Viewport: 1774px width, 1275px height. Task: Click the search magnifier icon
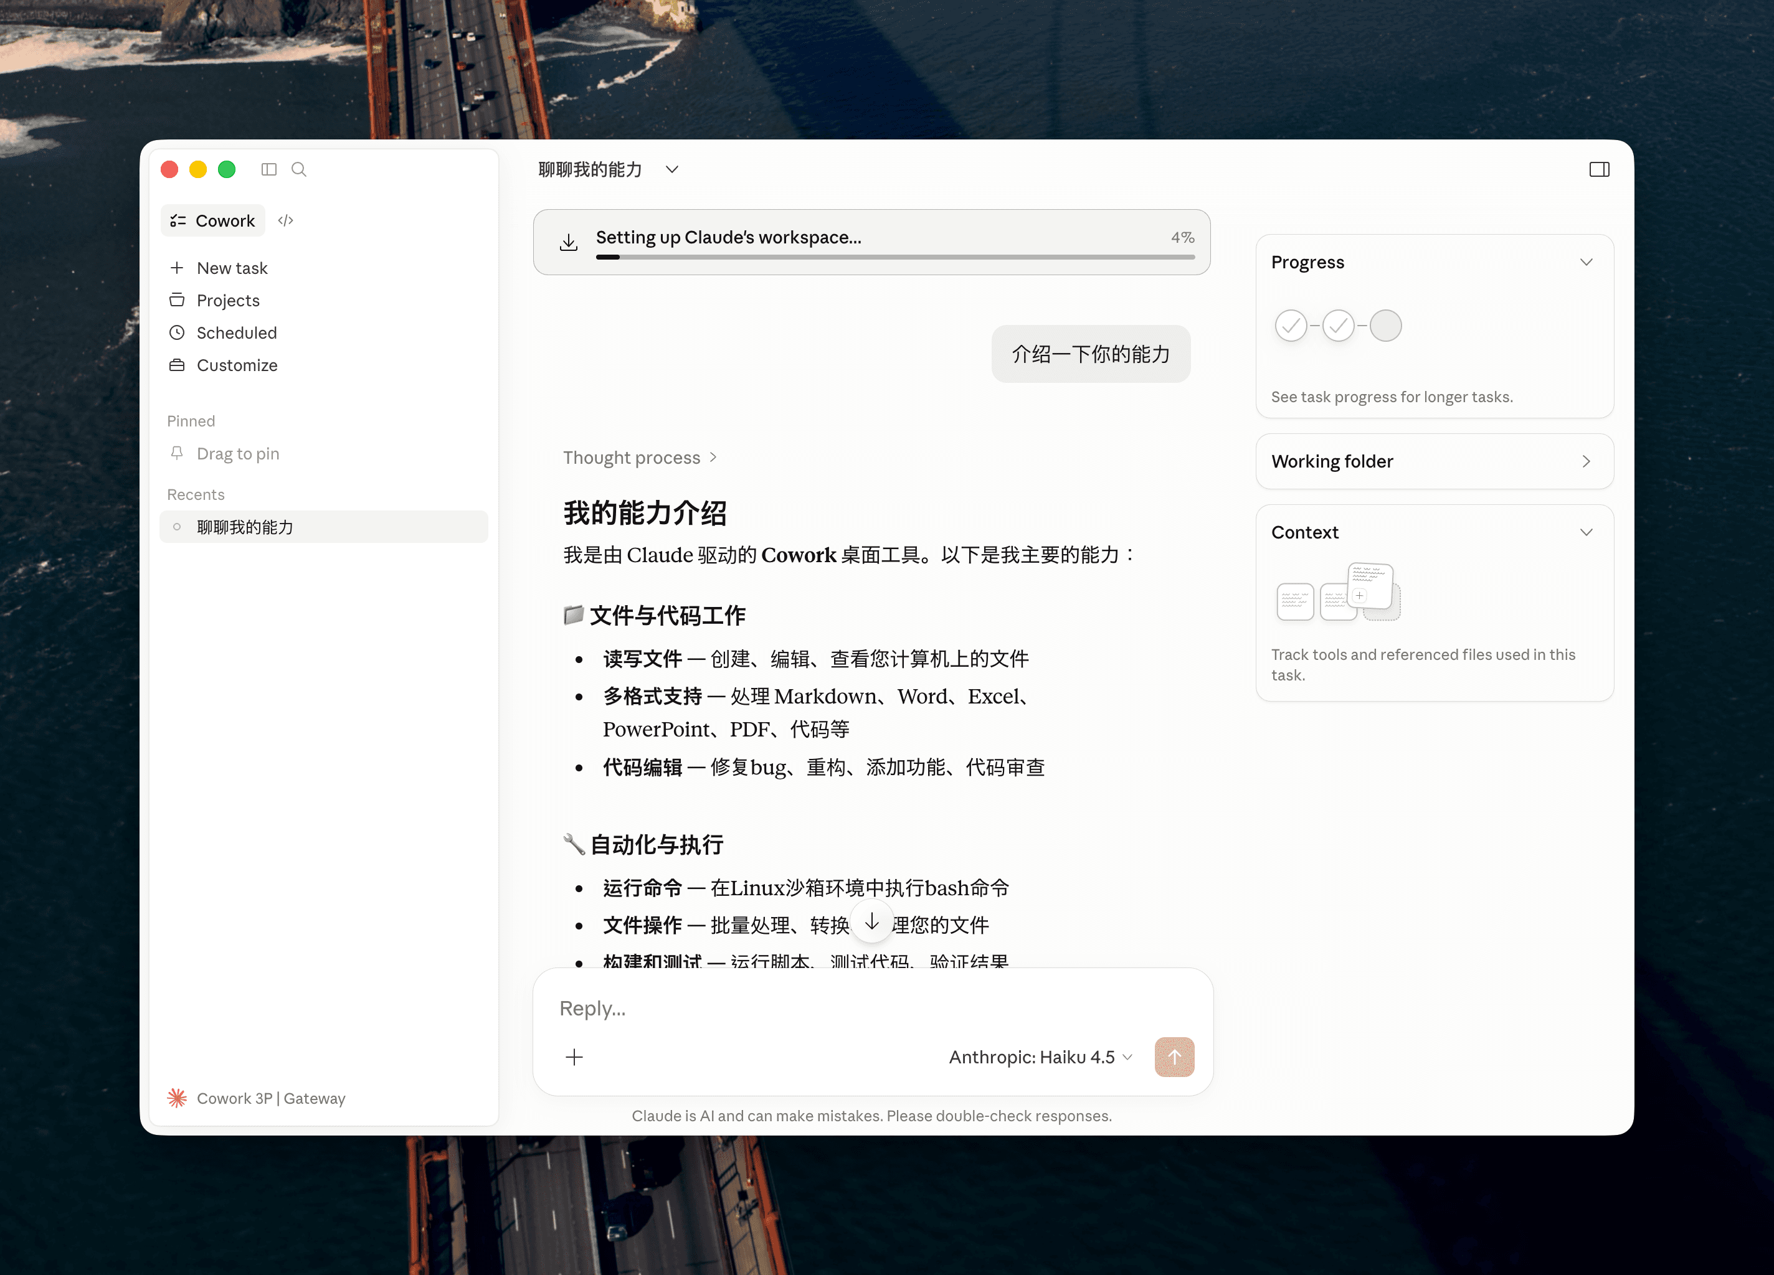tap(299, 169)
